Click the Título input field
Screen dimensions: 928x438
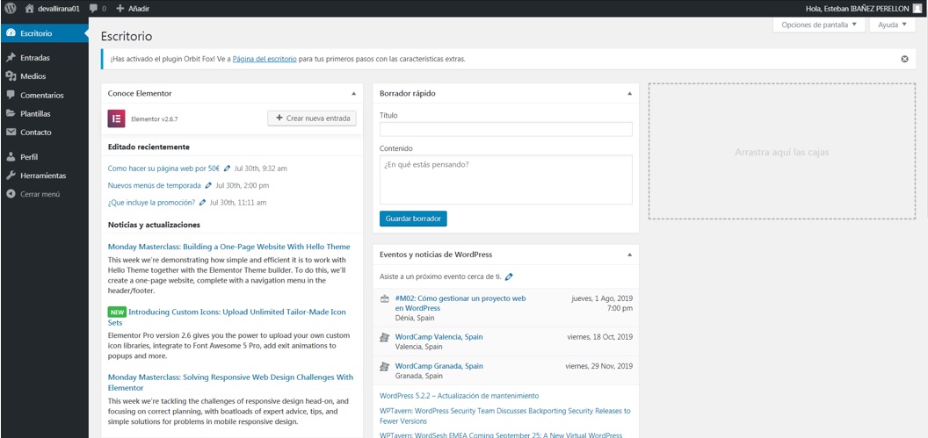tap(506, 129)
